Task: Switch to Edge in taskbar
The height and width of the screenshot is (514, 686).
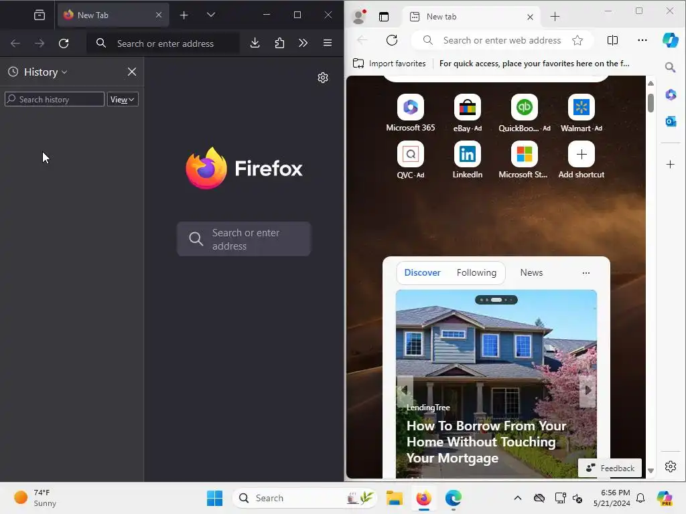Action: point(454,498)
